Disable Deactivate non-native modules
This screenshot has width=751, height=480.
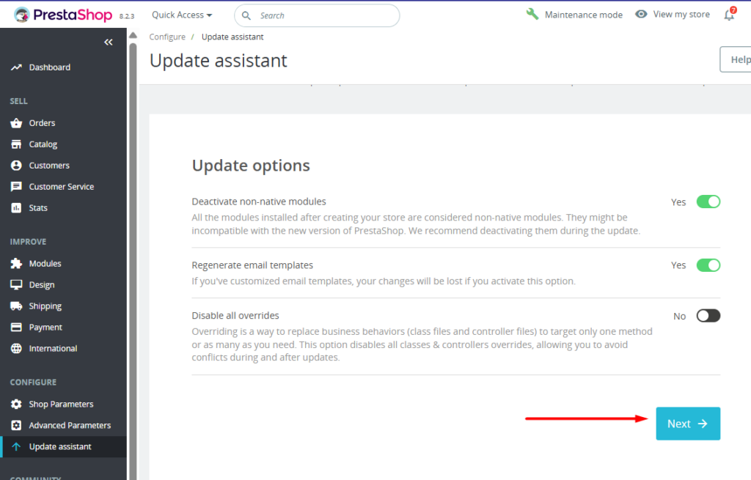tap(707, 202)
